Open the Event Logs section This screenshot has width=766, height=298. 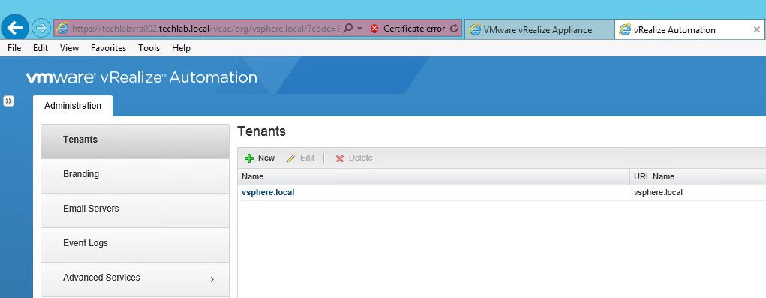(135, 242)
